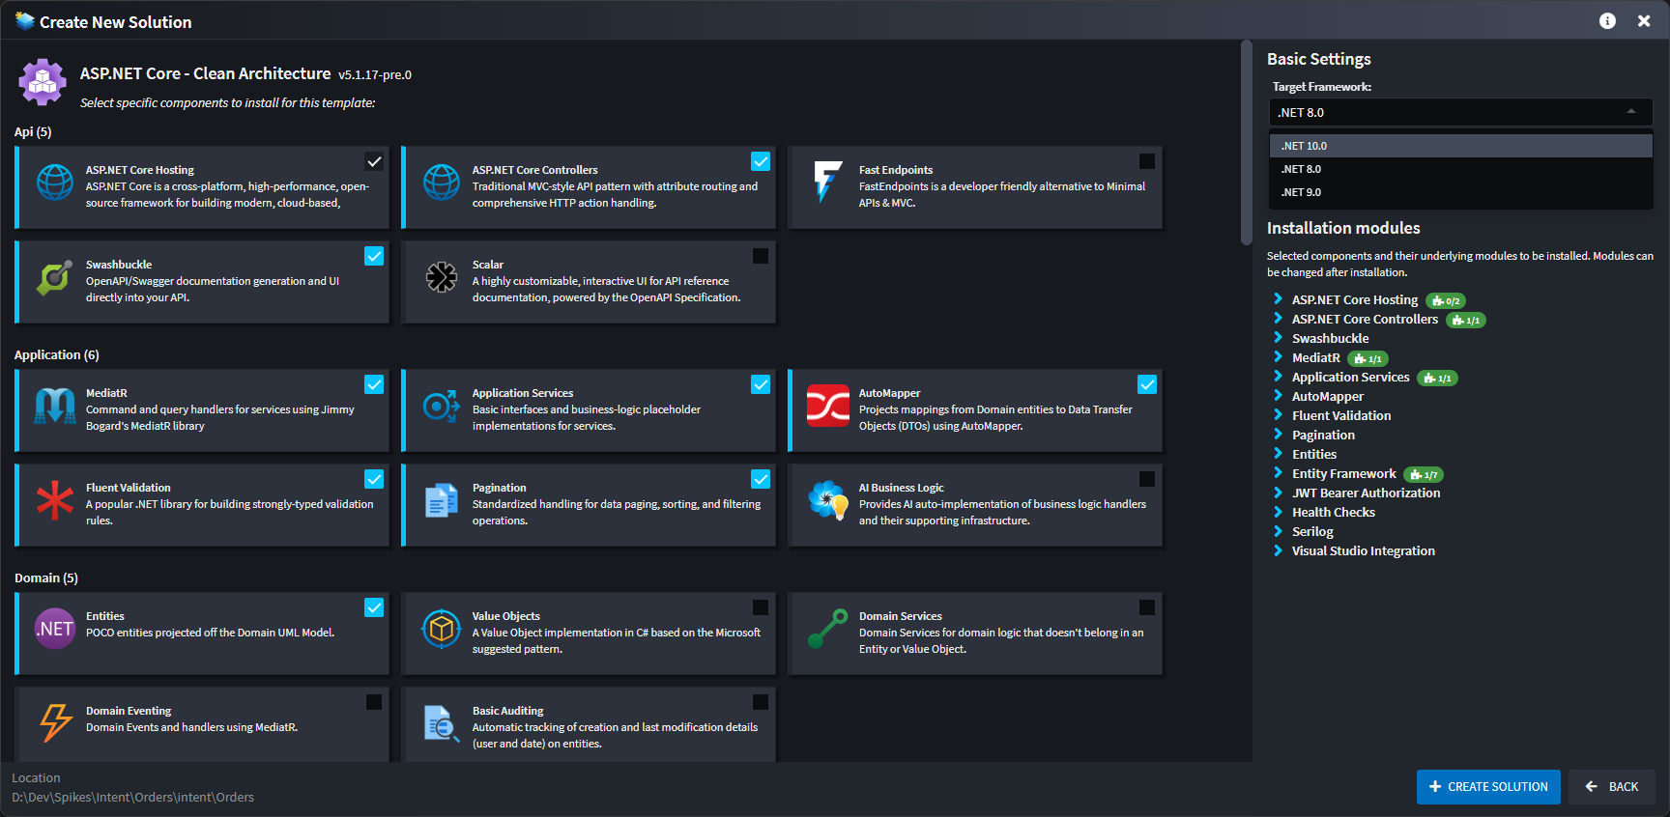The height and width of the screenshot is (817, 1670).
Task: Go back using the Back button
Action: (1611, 787)
